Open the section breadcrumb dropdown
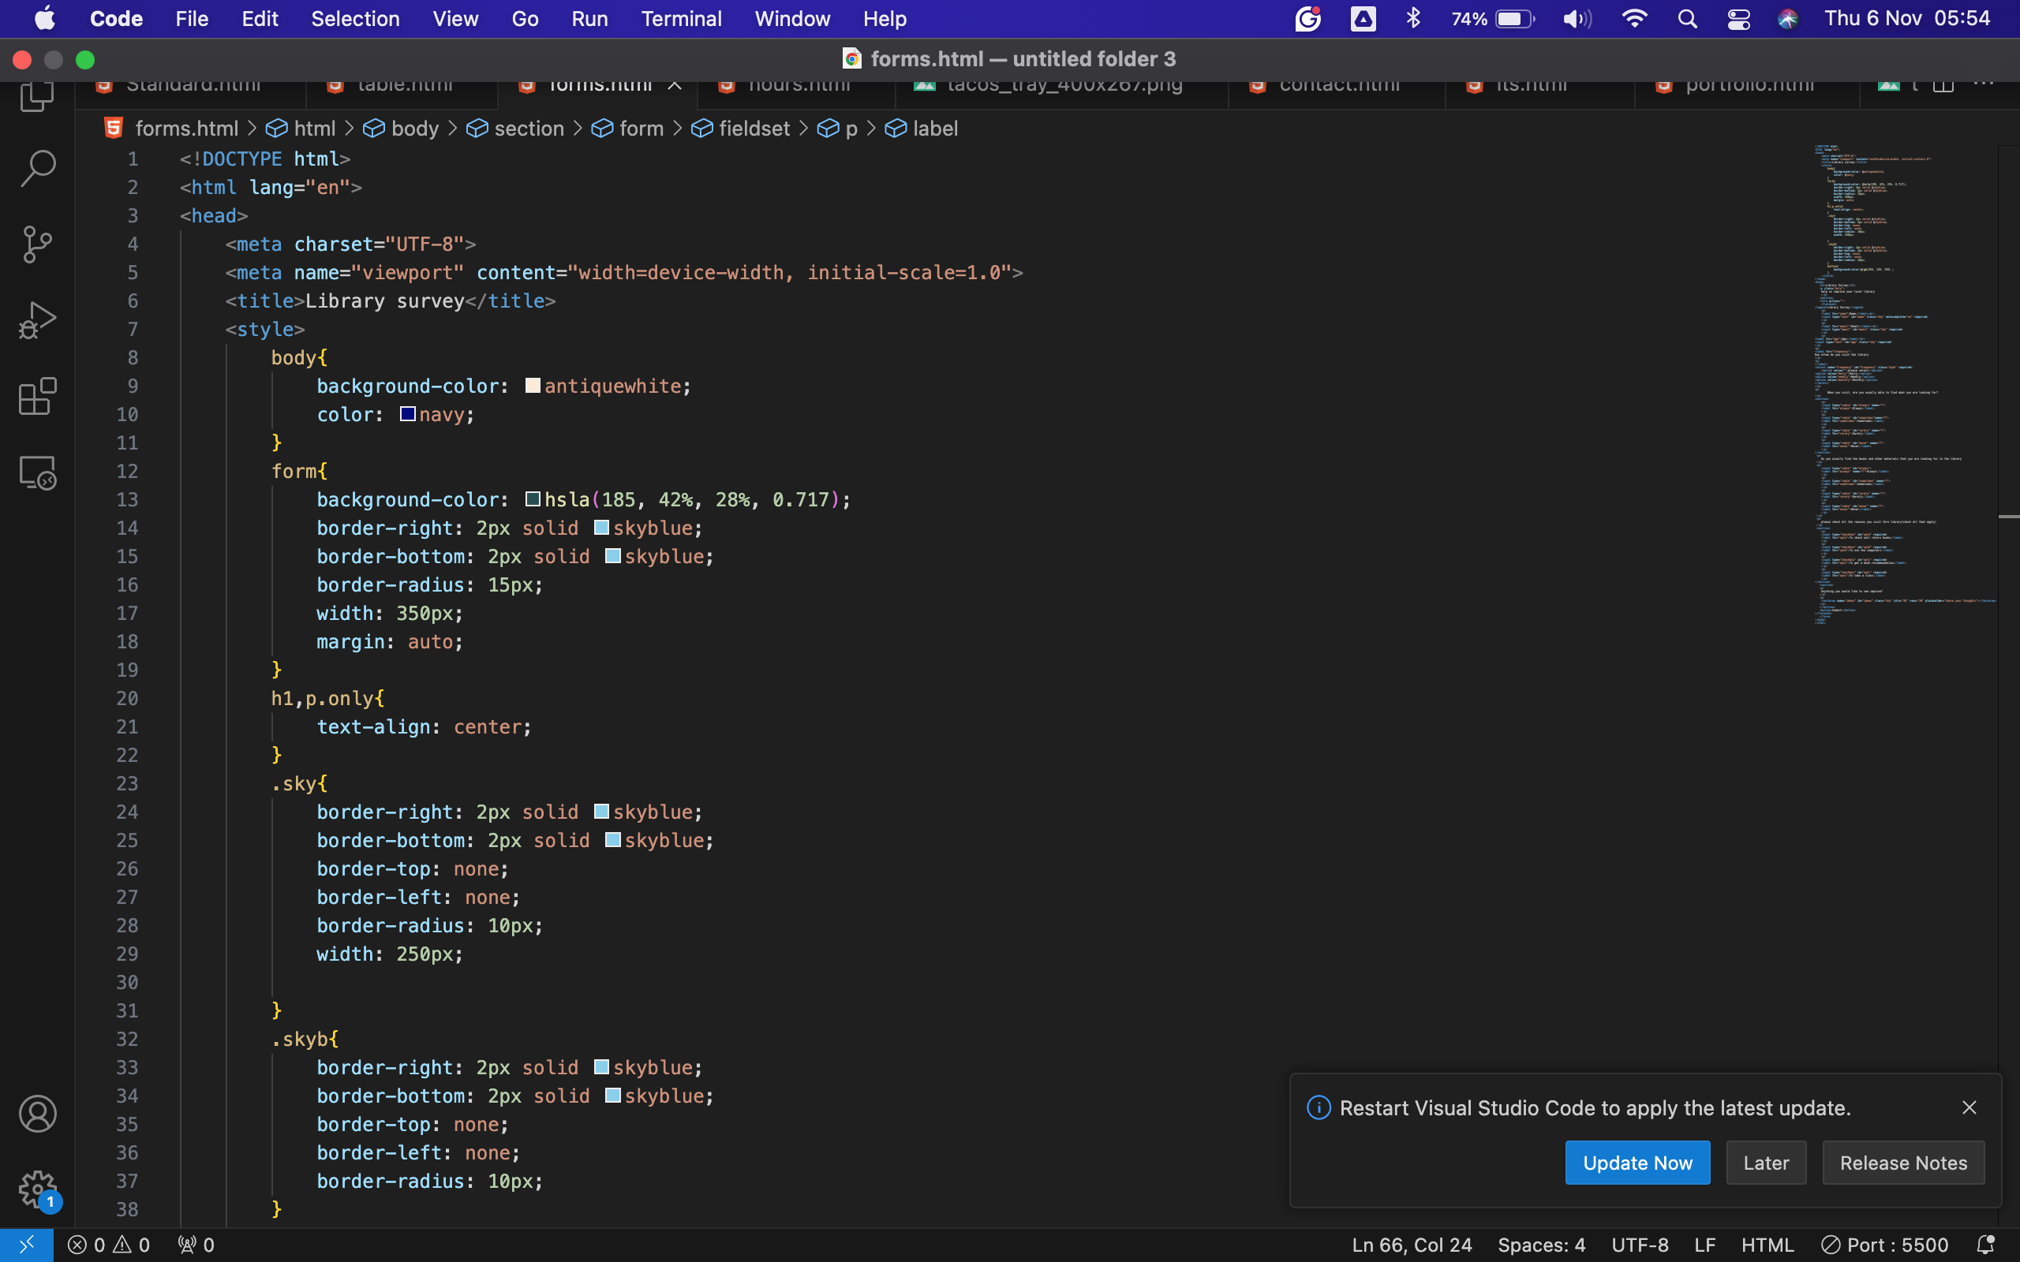The height and width of the screenshot is (1262, 2020). tap(529, 129)
